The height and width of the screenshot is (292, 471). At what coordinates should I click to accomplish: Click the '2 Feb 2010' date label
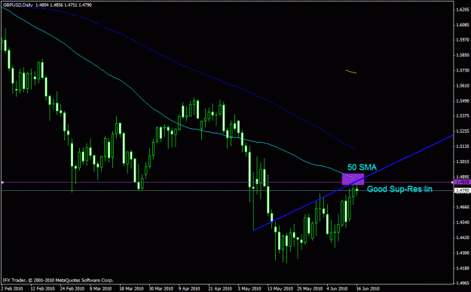tap(13, 289)
